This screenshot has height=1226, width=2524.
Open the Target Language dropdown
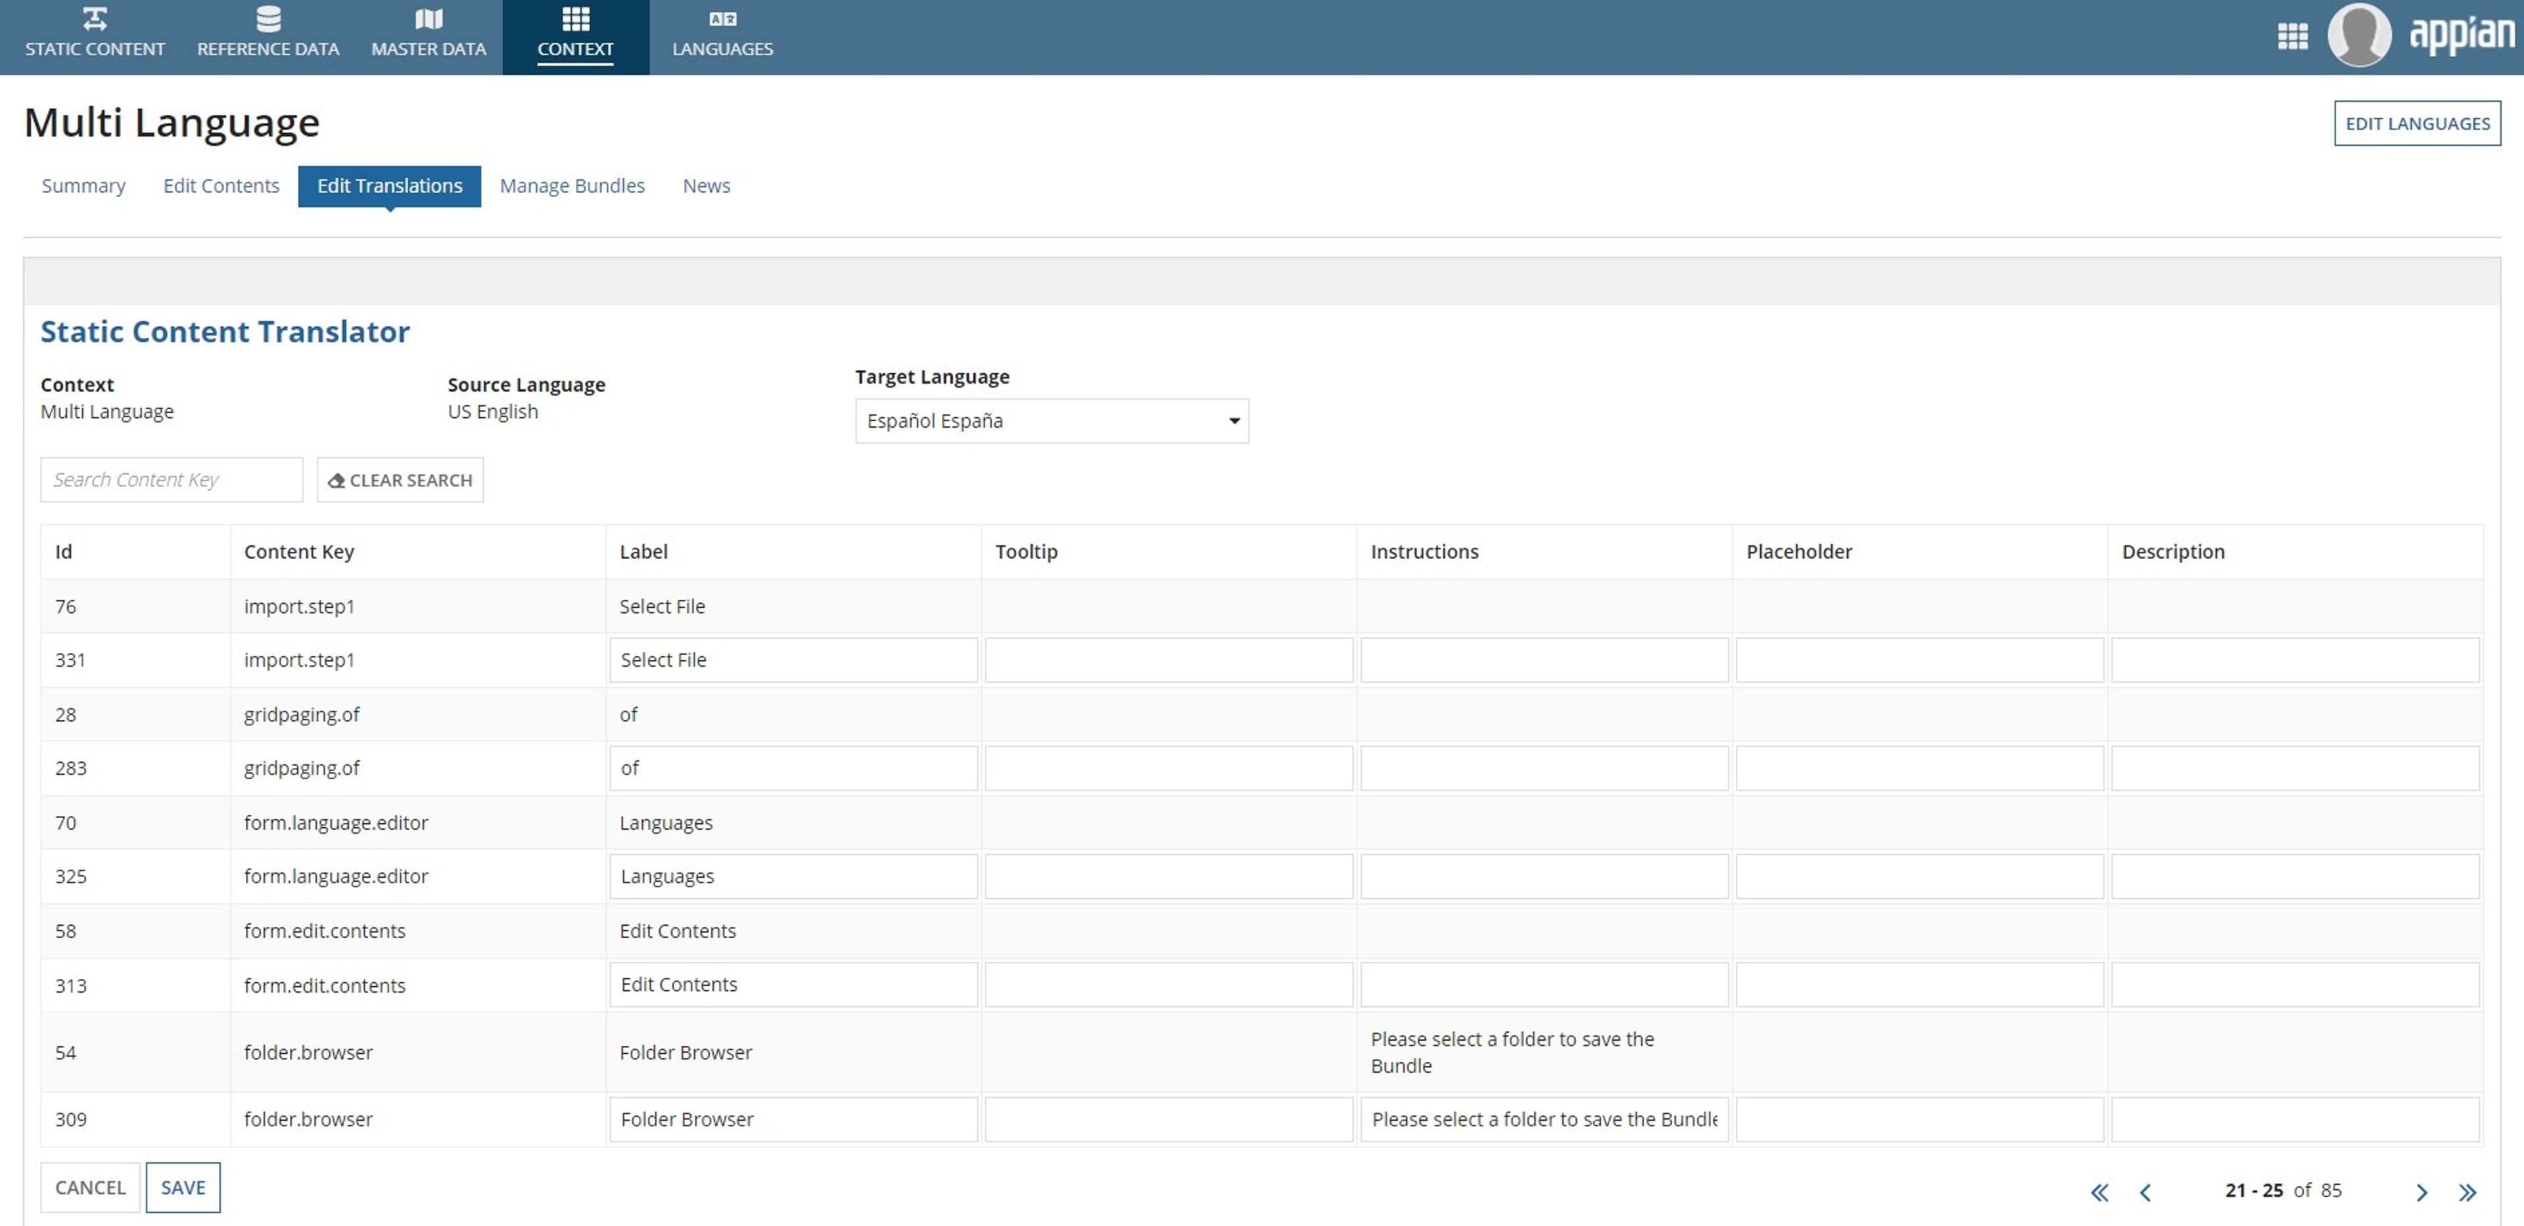tap(1052, 421)
